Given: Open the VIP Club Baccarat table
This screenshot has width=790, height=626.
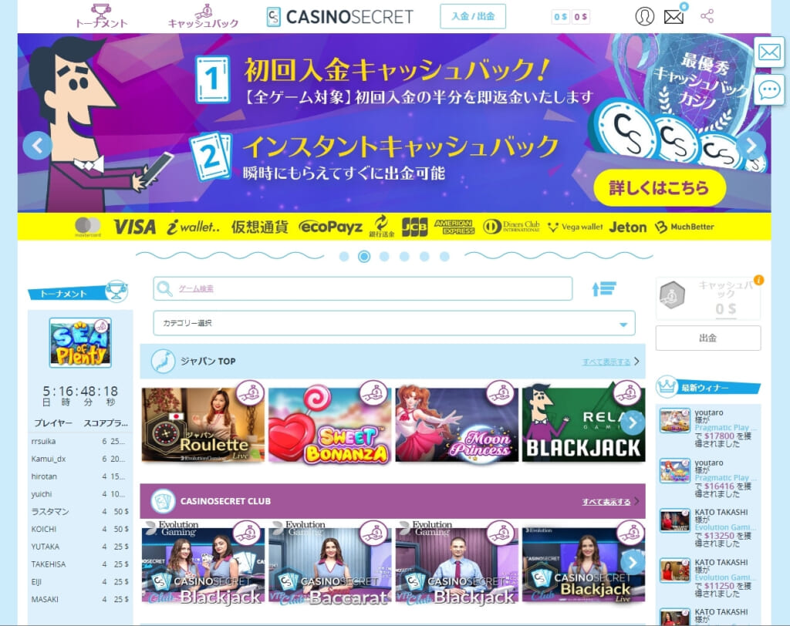Looking at the screenshot, I should coord(330,564).
